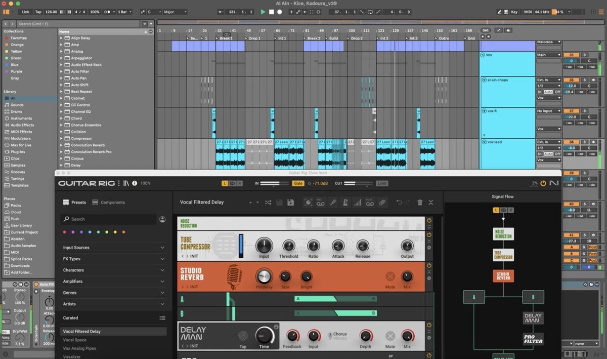The image size is (607, 359).
Task: Click the list view icon next to Curated
Action: [x=162, y=318]
